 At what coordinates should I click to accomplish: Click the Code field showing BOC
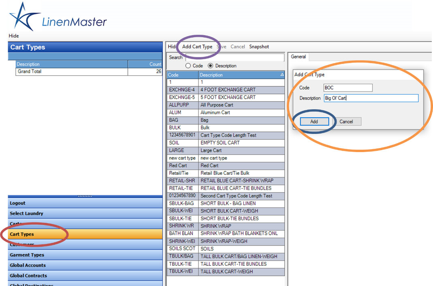point(348,87)
